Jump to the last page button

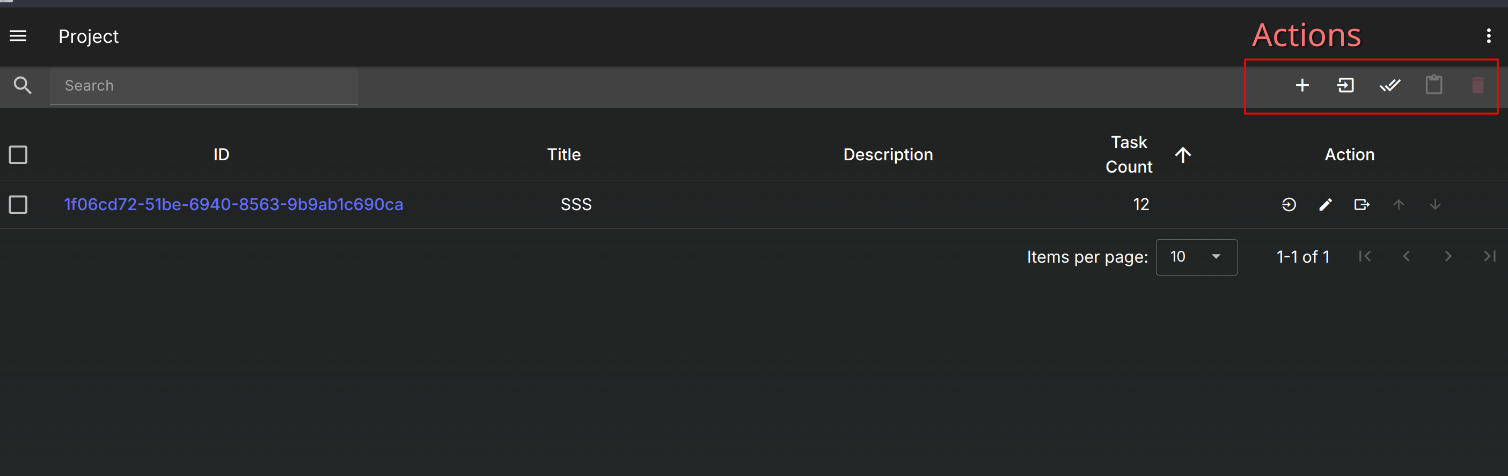click(x=1489, y=257)
